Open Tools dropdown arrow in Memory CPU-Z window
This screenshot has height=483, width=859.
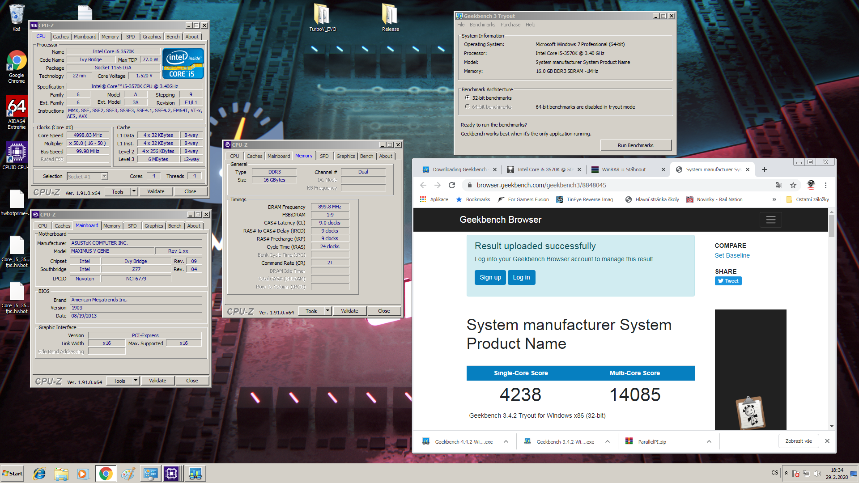pyautogui.click(x=327, y=311)
